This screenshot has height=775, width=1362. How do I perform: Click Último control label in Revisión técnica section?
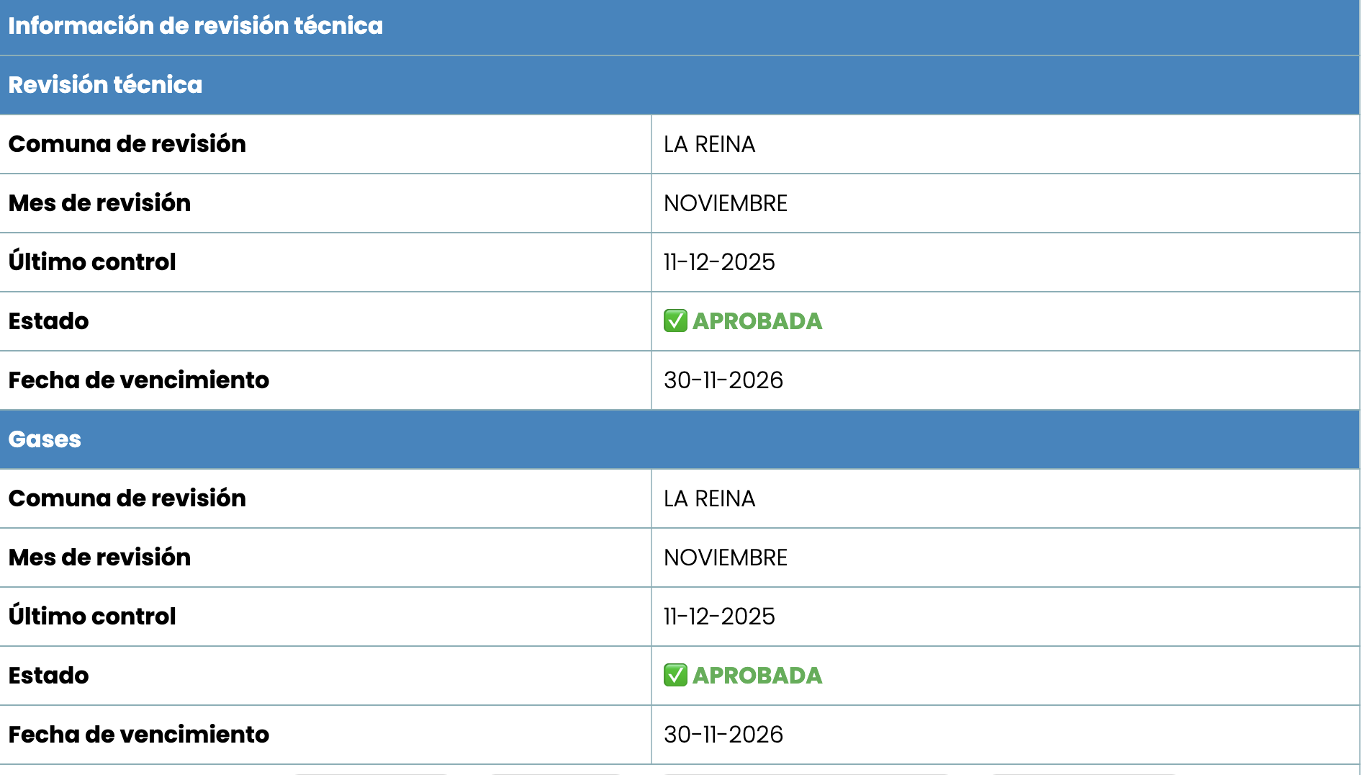pyautogui.click(x=92, y=261)
